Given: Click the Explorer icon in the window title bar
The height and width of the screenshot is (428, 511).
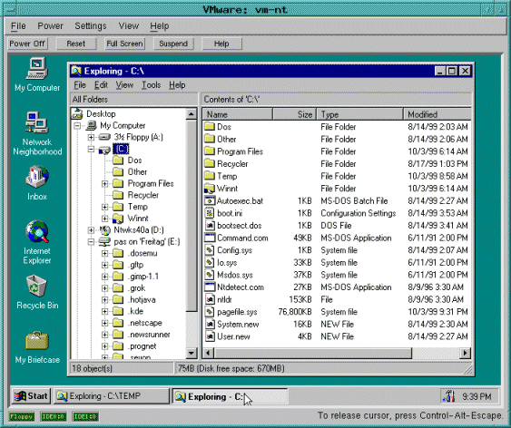Looking at the screenshot, I should click(76, 71).
